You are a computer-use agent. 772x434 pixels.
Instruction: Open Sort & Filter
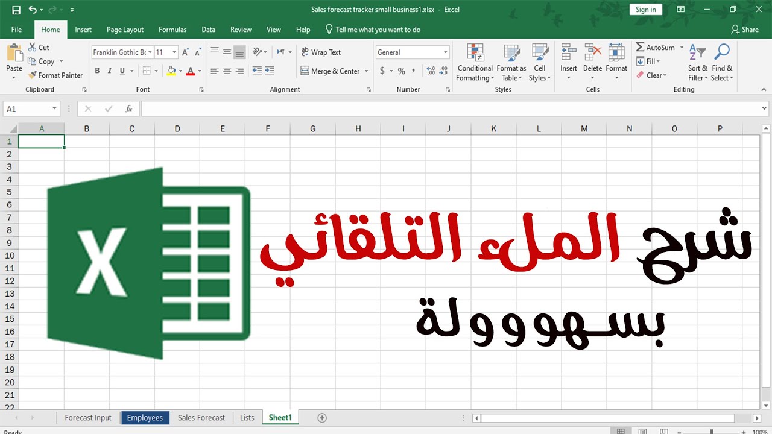click(698, 62)
